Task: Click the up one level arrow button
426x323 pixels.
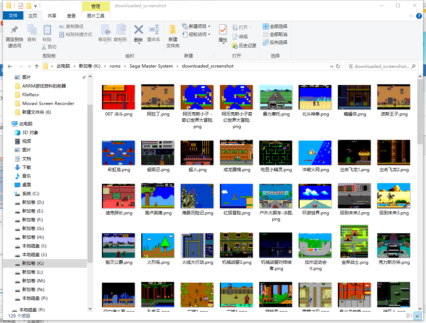Action: click(37, 66)
